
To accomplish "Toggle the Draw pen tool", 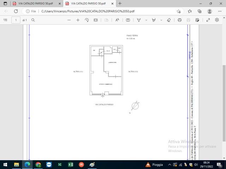I will [139, 20].
